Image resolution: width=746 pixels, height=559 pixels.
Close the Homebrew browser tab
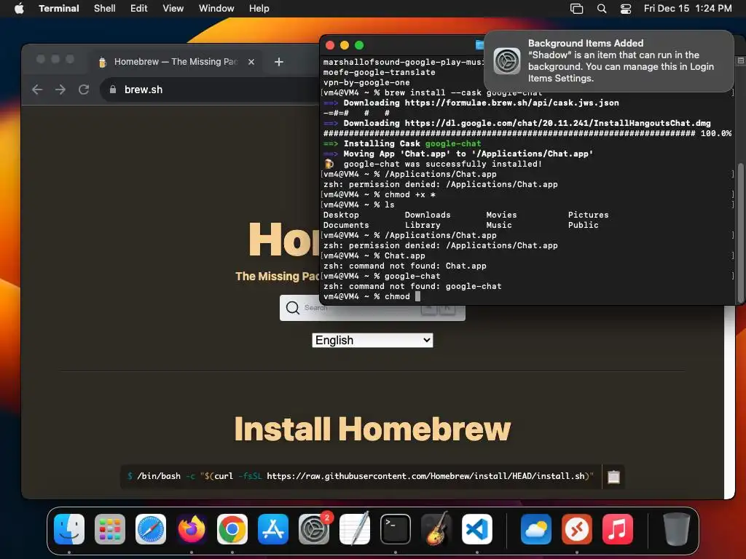[251, 62]
